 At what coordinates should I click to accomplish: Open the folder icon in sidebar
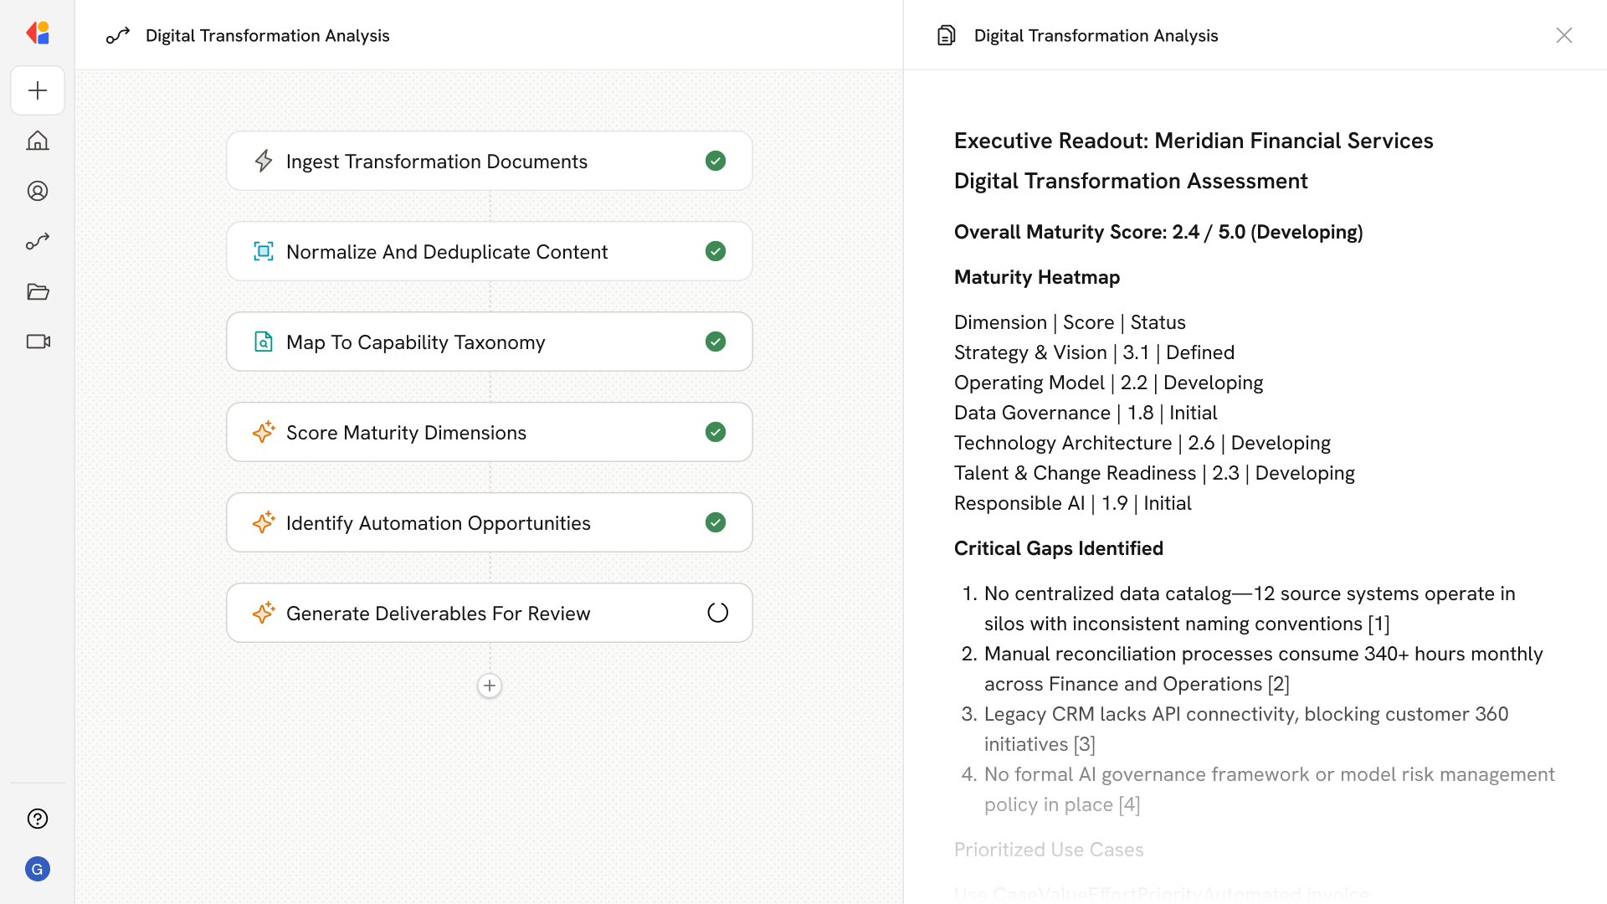38,291
